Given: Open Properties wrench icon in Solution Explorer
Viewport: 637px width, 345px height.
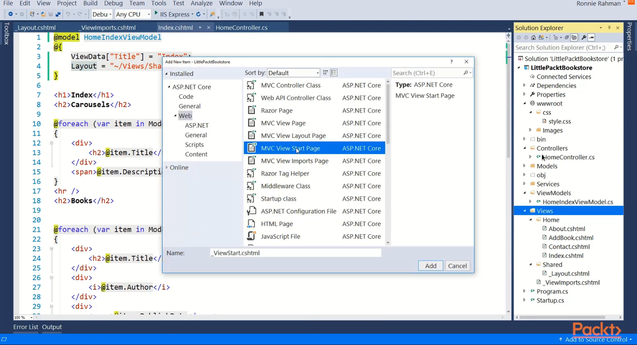Looking at the screenshot, I should [x=584, y=38].
